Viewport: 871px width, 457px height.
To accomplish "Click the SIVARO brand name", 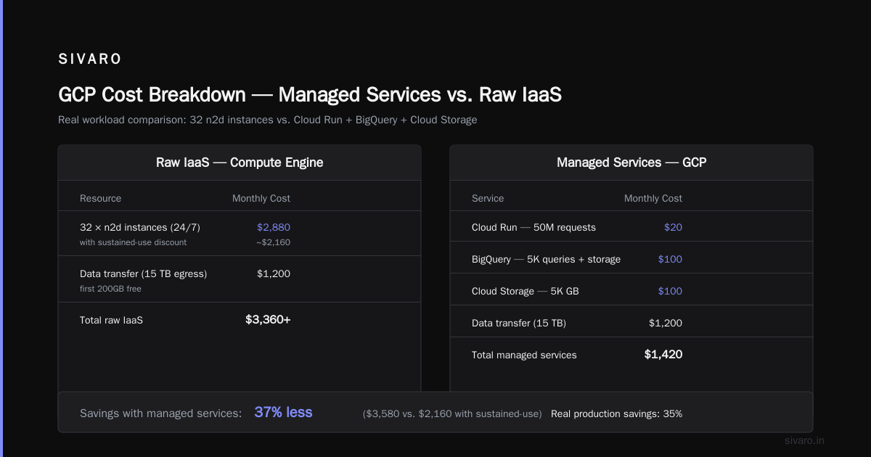I will click(x=90, y=59).
